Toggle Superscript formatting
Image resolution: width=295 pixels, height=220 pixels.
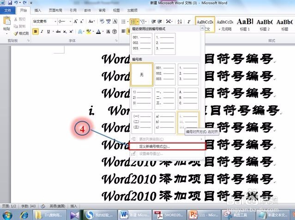tap(71, 31)
